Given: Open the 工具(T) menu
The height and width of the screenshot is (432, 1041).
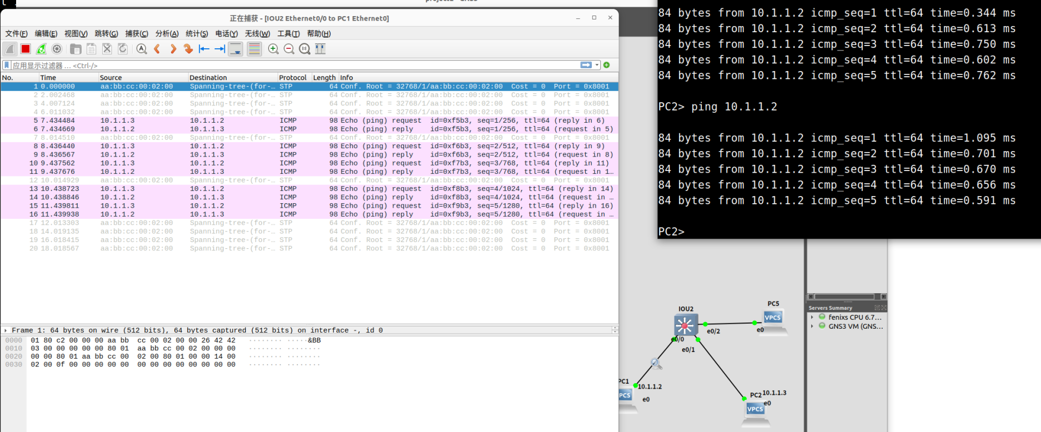Looking at the screenshot, I should 288,33.
